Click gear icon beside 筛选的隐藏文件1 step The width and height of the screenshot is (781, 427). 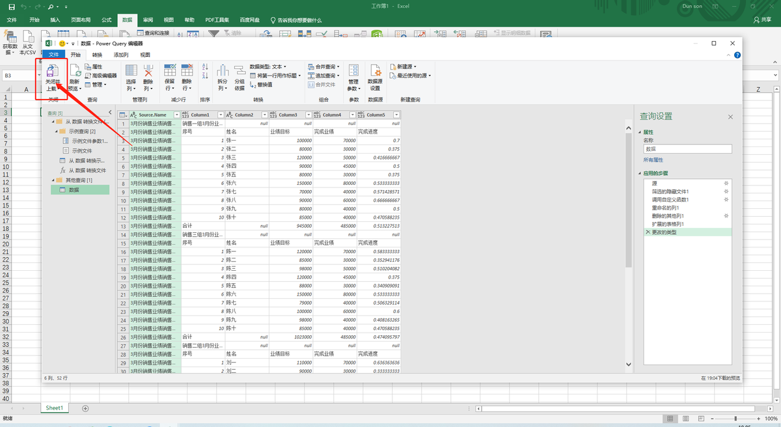[726, 192]
